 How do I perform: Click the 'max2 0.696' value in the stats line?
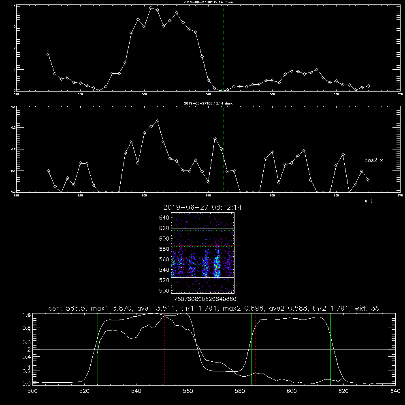click(243, 308)
